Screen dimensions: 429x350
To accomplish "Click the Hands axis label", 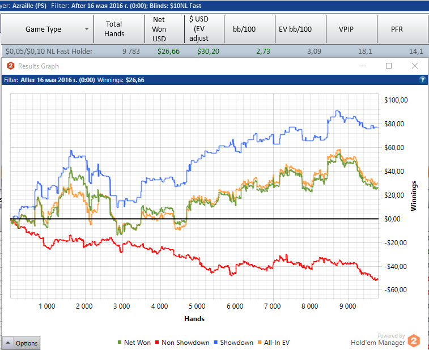I will click(194, 318).
